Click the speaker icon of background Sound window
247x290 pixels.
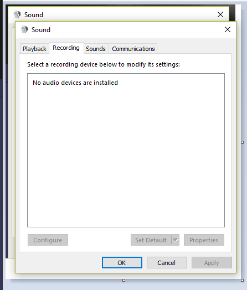[17, 14]
